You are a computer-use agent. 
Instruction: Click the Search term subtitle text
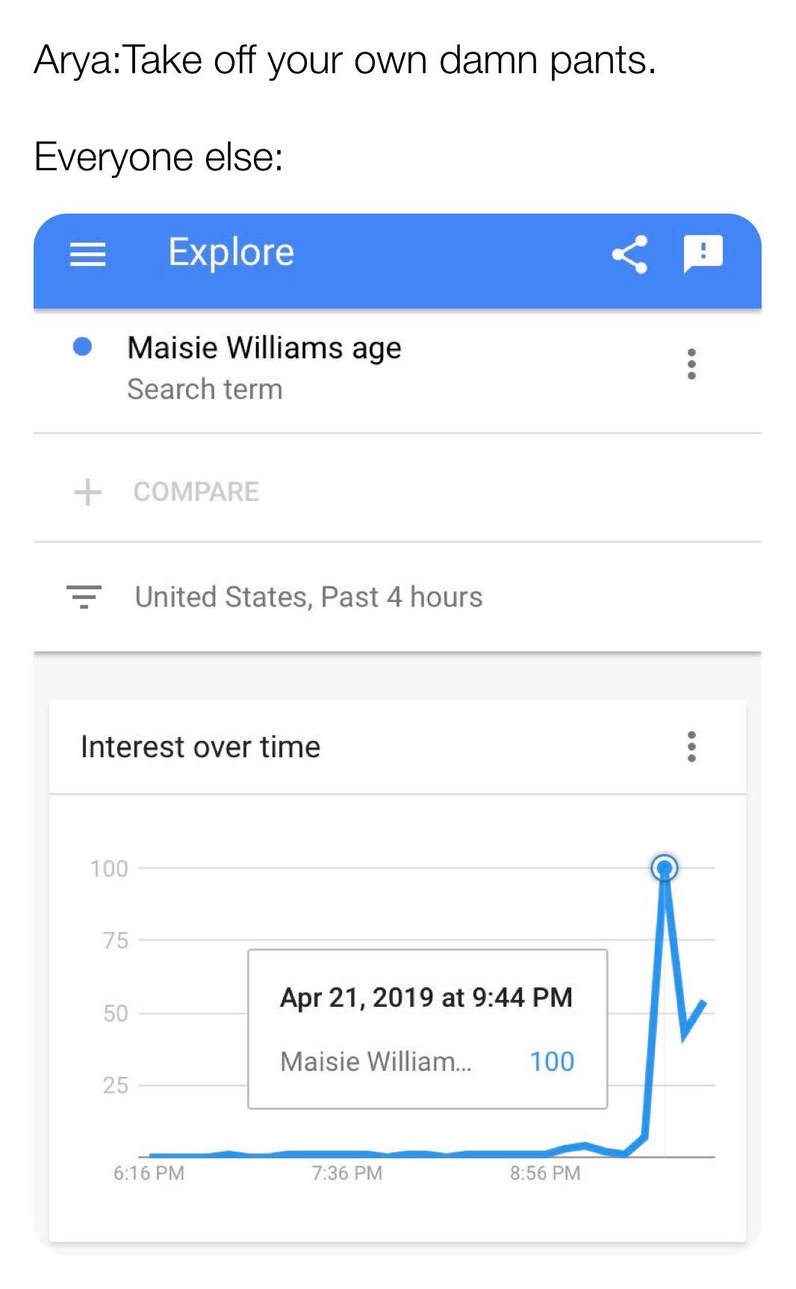205,389
